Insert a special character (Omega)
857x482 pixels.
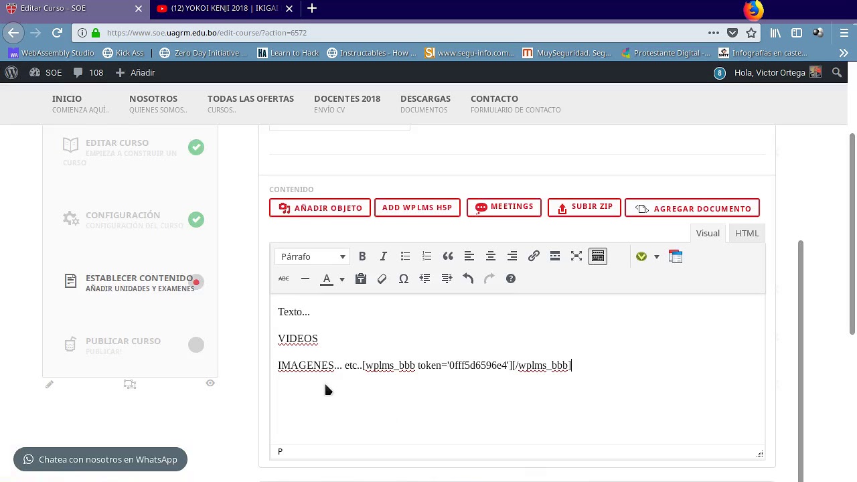[404, 278]
